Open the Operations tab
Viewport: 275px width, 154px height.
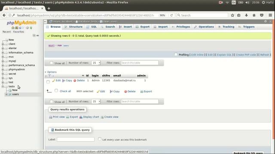pos(204,27)
